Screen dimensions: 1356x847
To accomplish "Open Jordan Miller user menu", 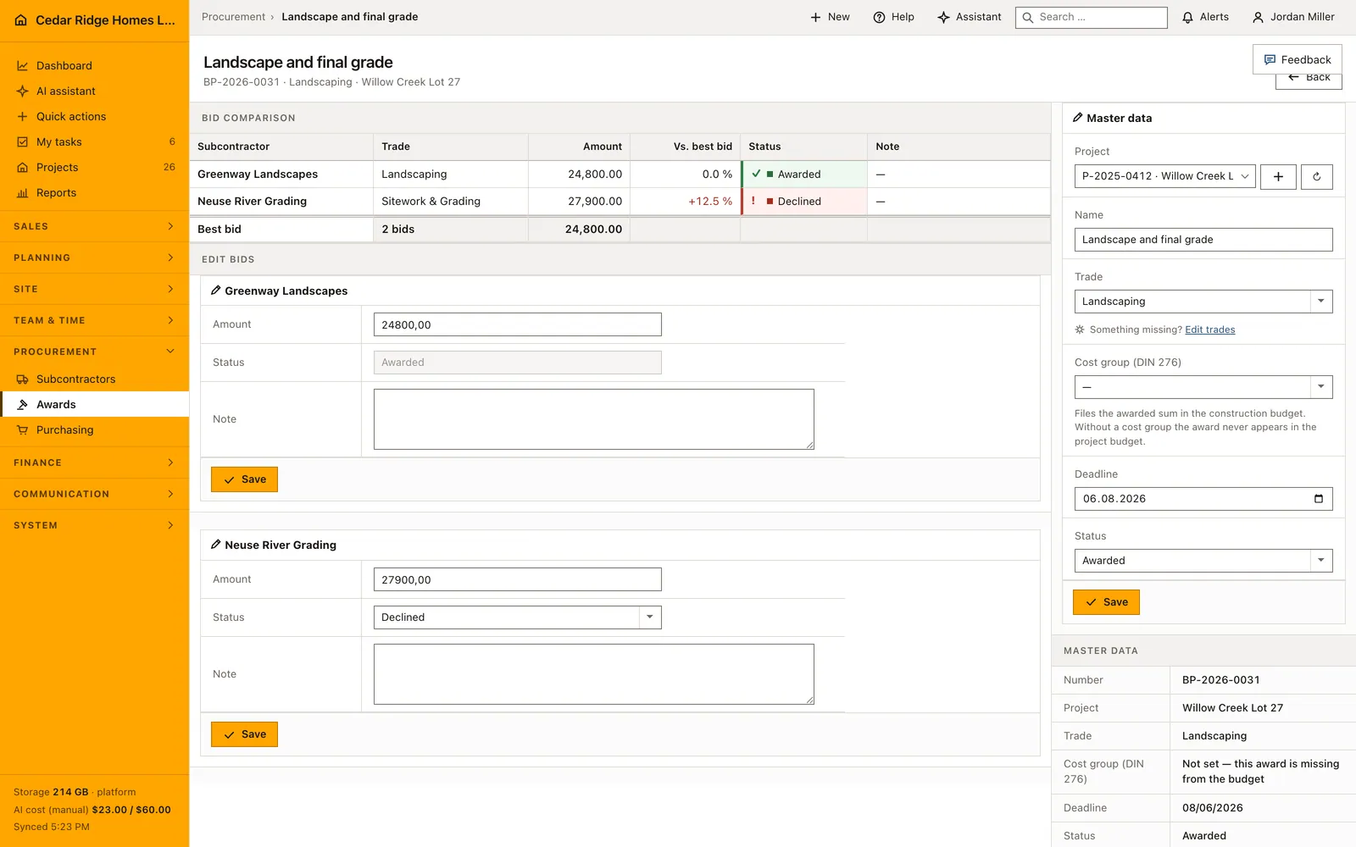I will click(1293, 17).
